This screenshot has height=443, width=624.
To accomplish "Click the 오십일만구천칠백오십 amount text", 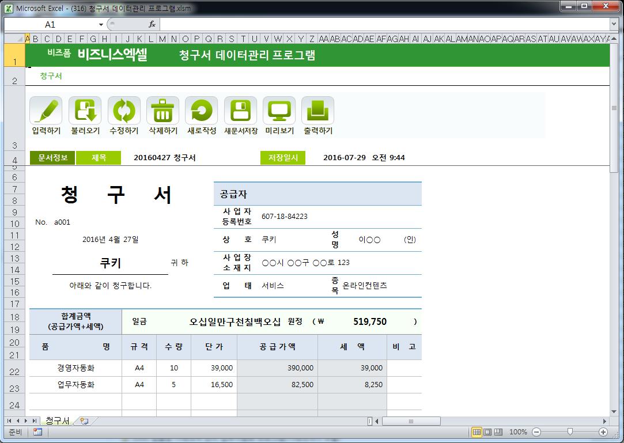I will click(235, 321).
